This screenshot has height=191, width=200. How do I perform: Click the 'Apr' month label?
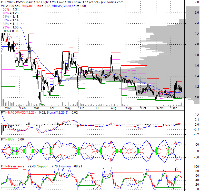coord(52,108)
